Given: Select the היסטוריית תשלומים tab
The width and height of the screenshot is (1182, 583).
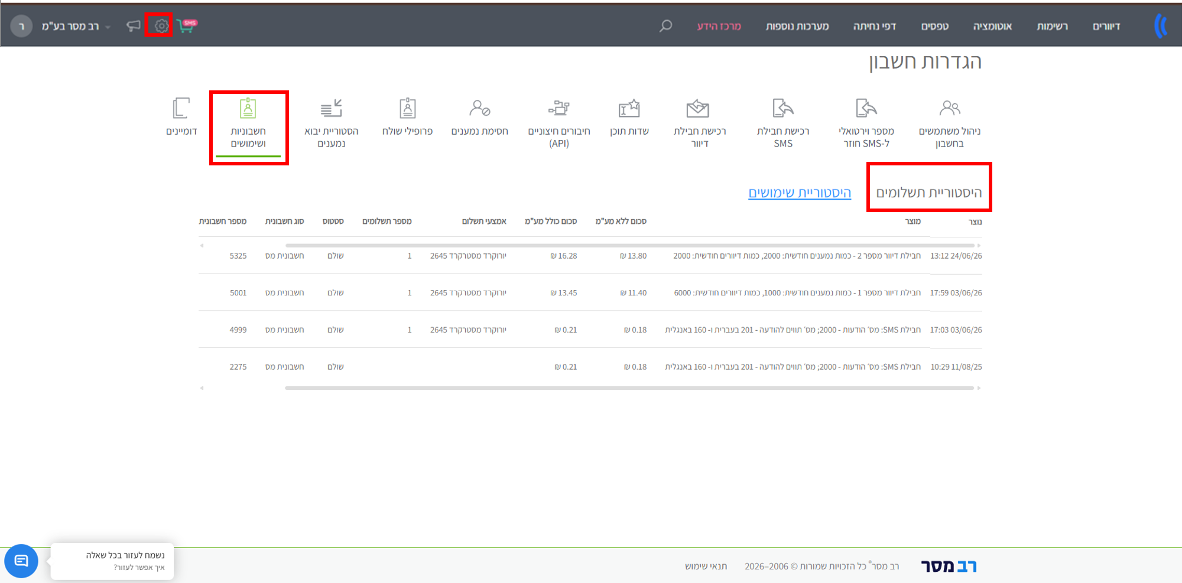Looking at the screenshot, I should click(x=929, y=193).
